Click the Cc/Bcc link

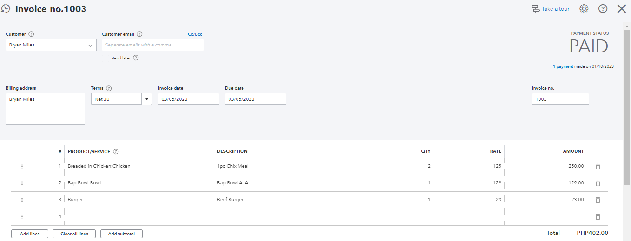coord(195,34)
